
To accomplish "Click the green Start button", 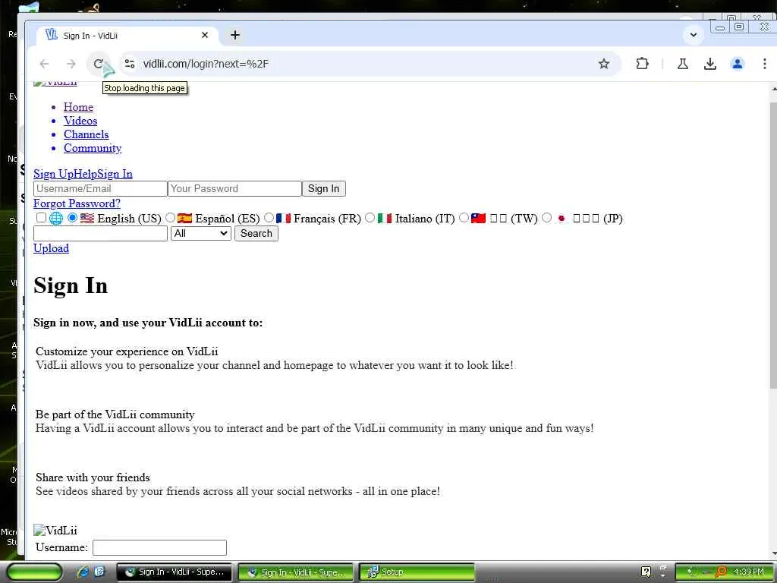I will click(34, 572).
